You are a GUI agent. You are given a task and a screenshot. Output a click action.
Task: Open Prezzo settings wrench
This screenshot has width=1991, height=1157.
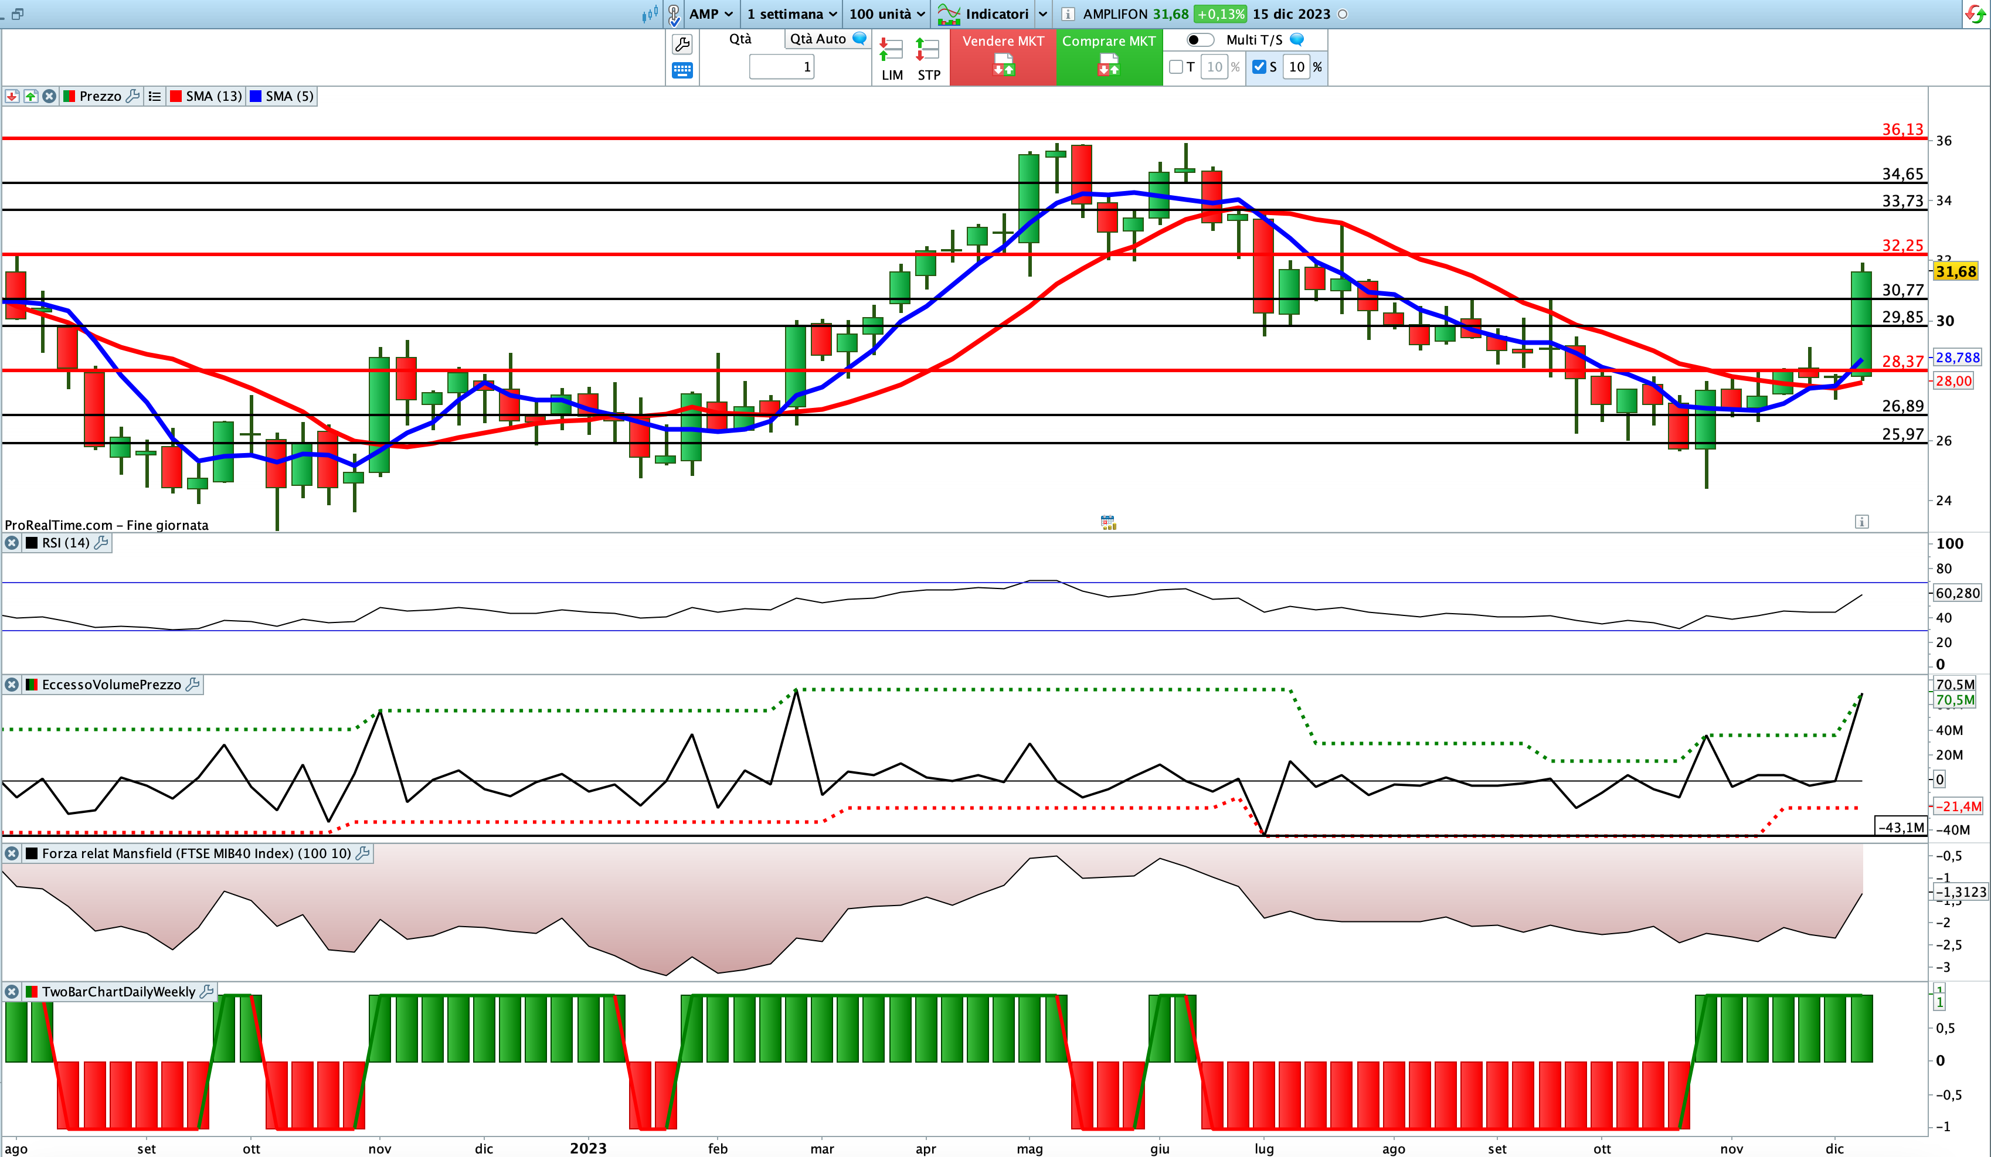point(132,96)
